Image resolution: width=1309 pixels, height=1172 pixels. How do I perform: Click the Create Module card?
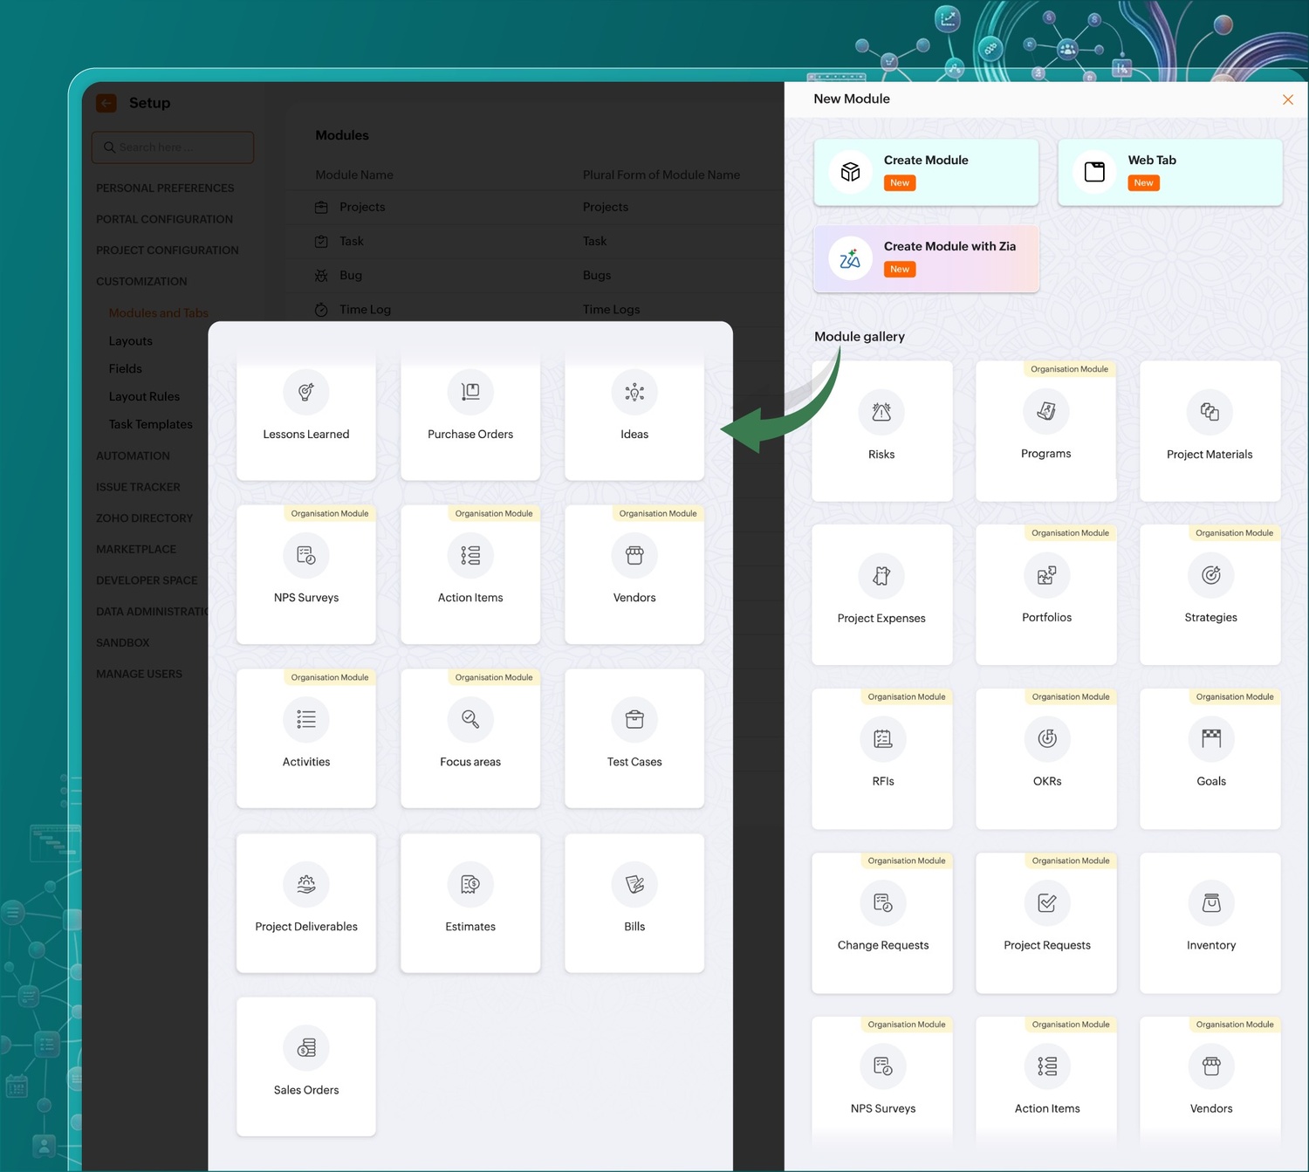tap(926, 172)
